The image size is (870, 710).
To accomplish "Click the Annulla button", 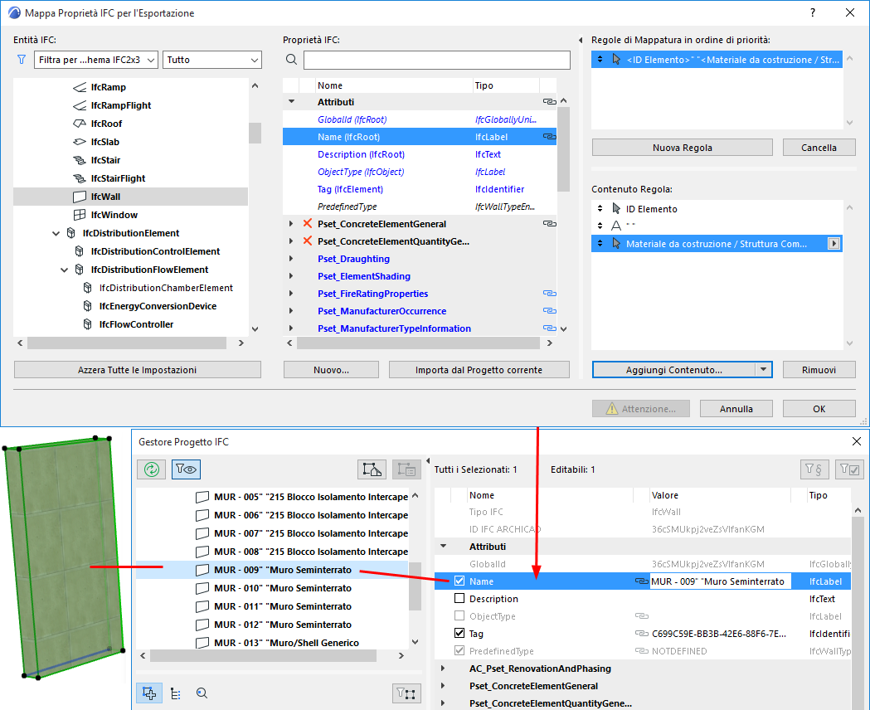I will click(x=736, y=409).
